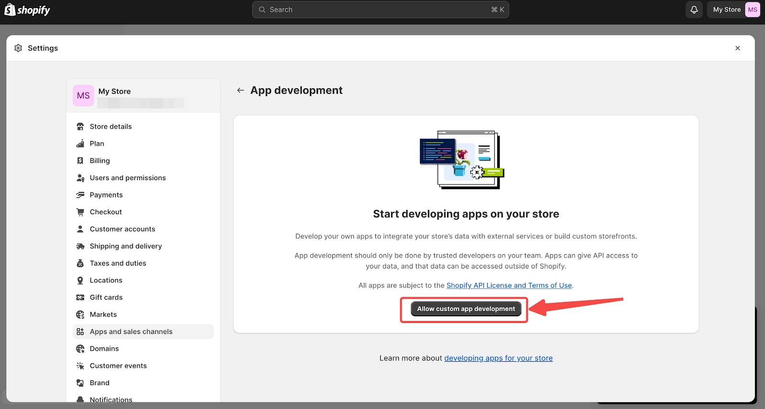Click the Settings title text

pos(43,48)
